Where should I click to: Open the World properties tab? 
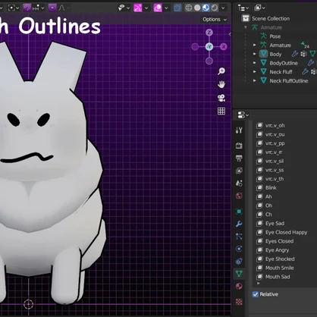pyautogui.click(x=239, y=196)
